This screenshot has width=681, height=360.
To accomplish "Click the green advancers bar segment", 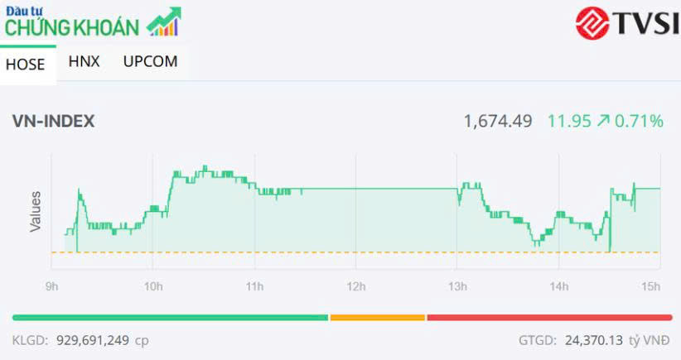I will point(170,317).
